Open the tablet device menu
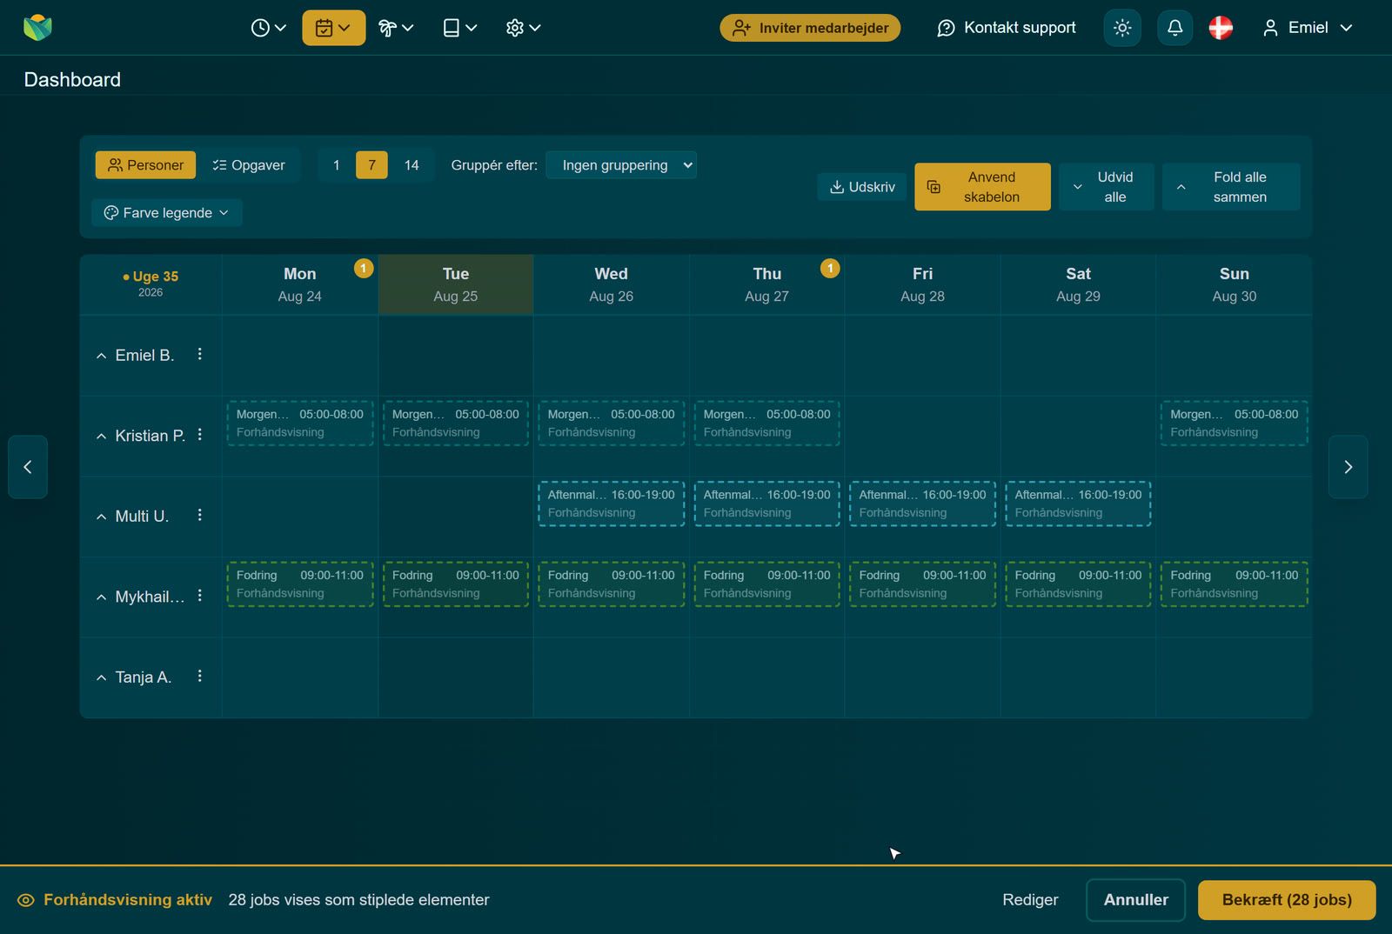This screenshot has height=934, width=1392. point(459,28)
